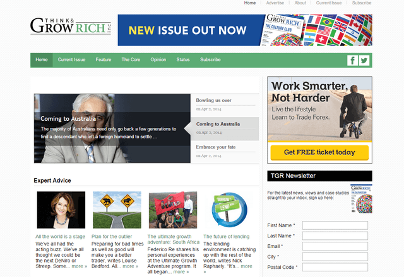Open All the world is a stage article link

[x=61, y=237]
